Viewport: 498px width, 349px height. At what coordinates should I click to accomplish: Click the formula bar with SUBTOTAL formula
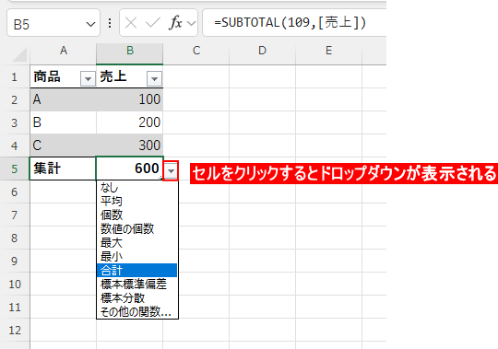tap(294, 23)
